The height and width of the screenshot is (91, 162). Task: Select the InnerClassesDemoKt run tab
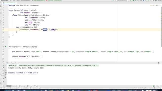[x=14, y=63]
